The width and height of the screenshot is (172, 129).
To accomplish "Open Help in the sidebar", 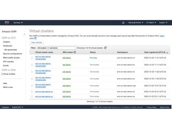I will click(5, 83).
